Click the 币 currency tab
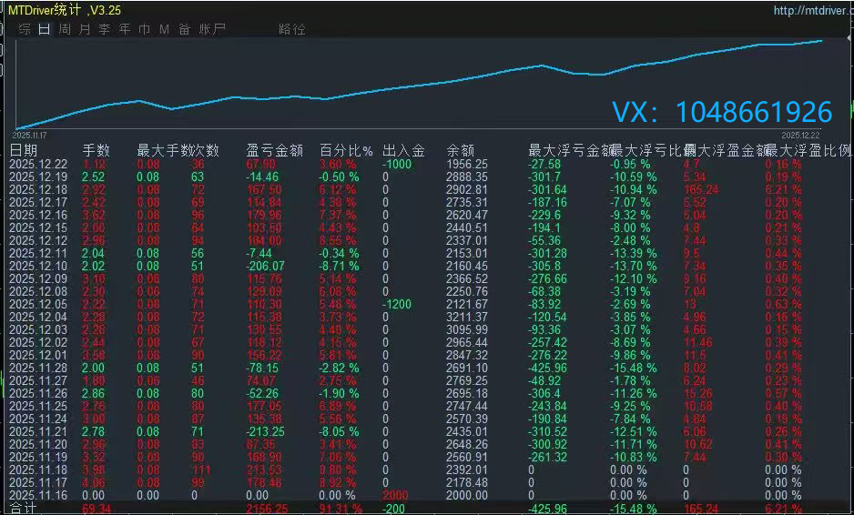This screenshot has width=854, height=515. click(x=145, y=29)
